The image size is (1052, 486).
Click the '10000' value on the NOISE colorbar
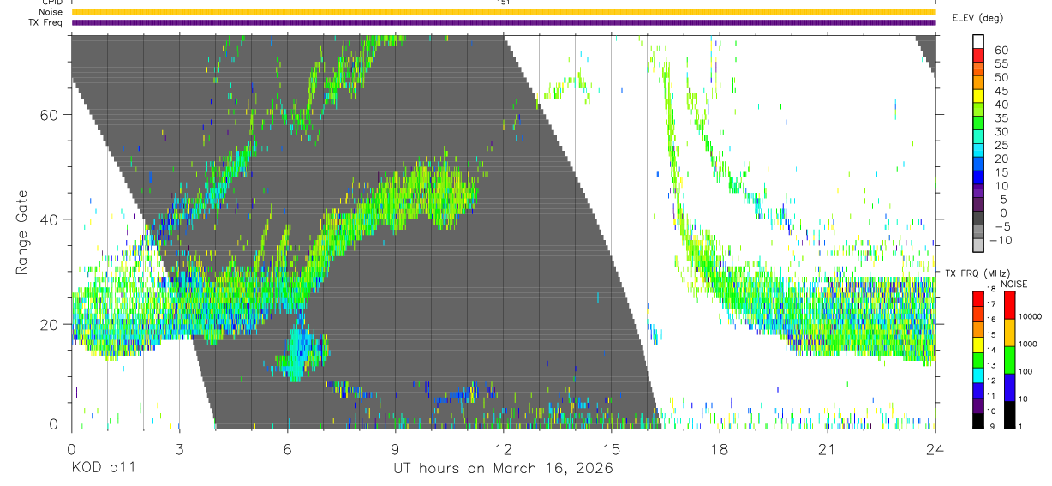pyautogui.click(x=1031, y=317)
